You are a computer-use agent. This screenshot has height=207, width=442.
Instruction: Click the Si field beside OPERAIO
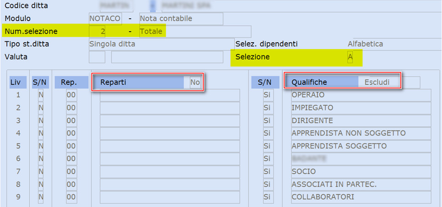coord(268,95)
